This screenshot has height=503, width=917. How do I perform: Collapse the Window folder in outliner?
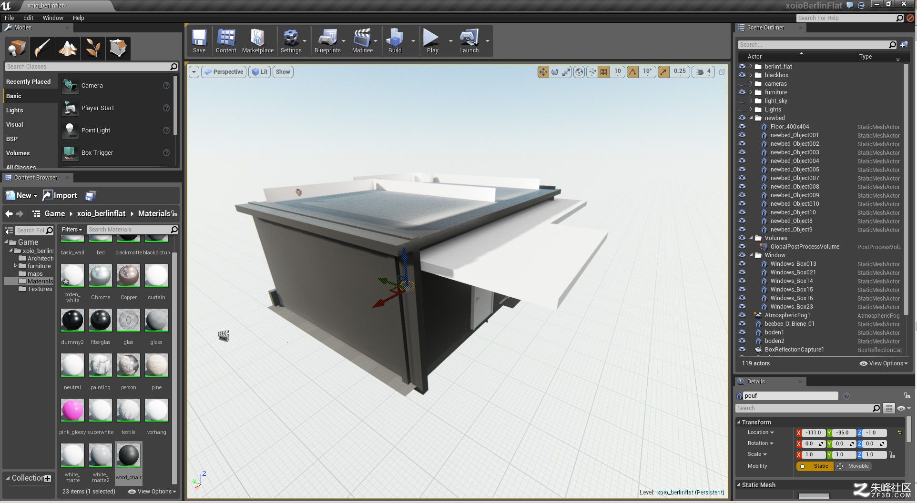tap(751, 255)
